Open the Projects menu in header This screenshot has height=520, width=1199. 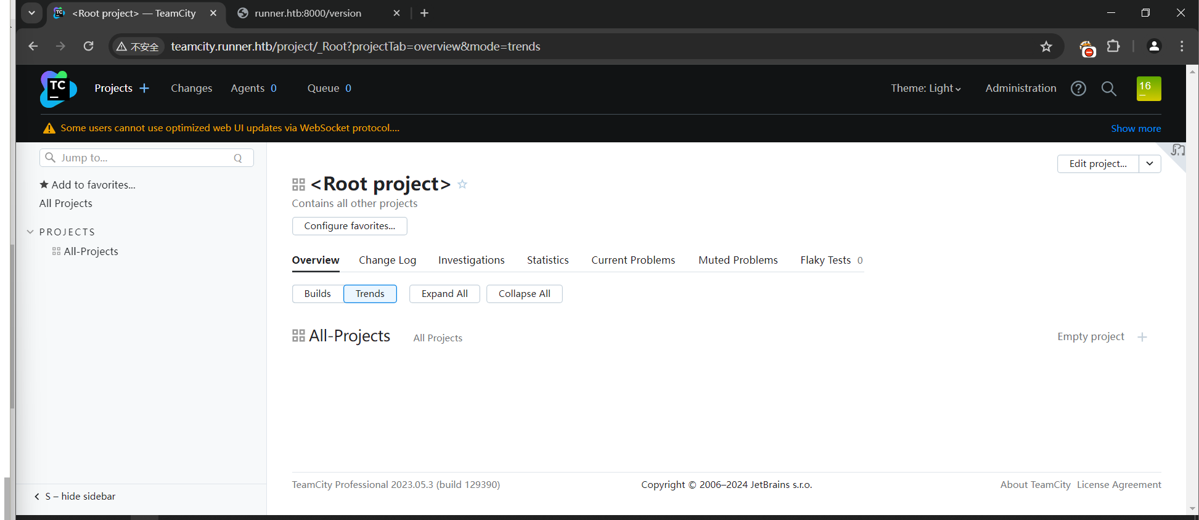coord(113,88)
